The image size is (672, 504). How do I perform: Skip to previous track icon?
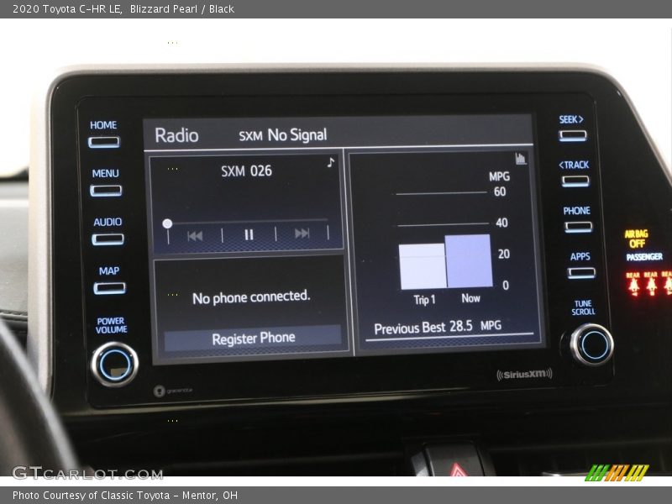[195, 235]
